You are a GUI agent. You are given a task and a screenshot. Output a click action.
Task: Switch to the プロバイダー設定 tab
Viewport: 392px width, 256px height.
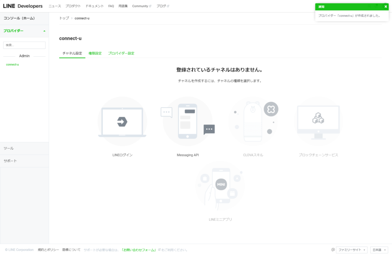(121, 53)
